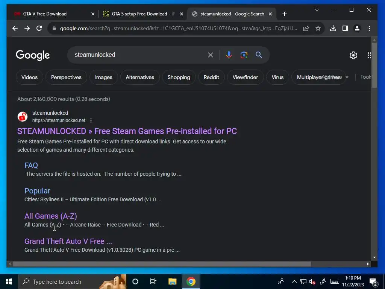This screenshot has height=289, width=385.
Task: Apply the Virus search chip
Action: (x=278, y=77)
